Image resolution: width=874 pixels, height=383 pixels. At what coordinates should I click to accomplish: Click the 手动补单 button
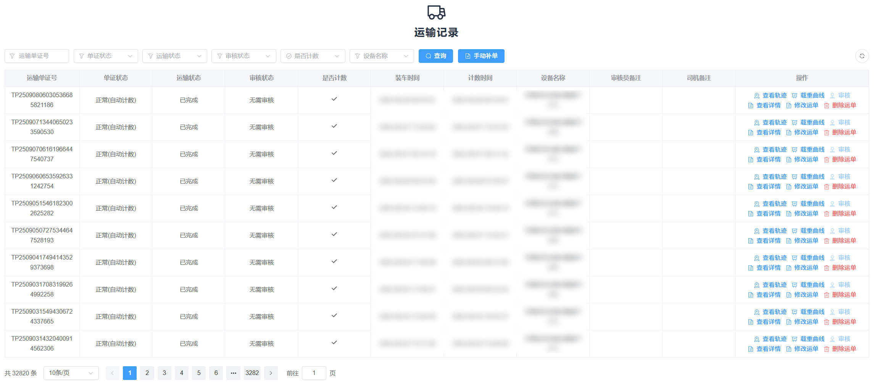(481, 56)
